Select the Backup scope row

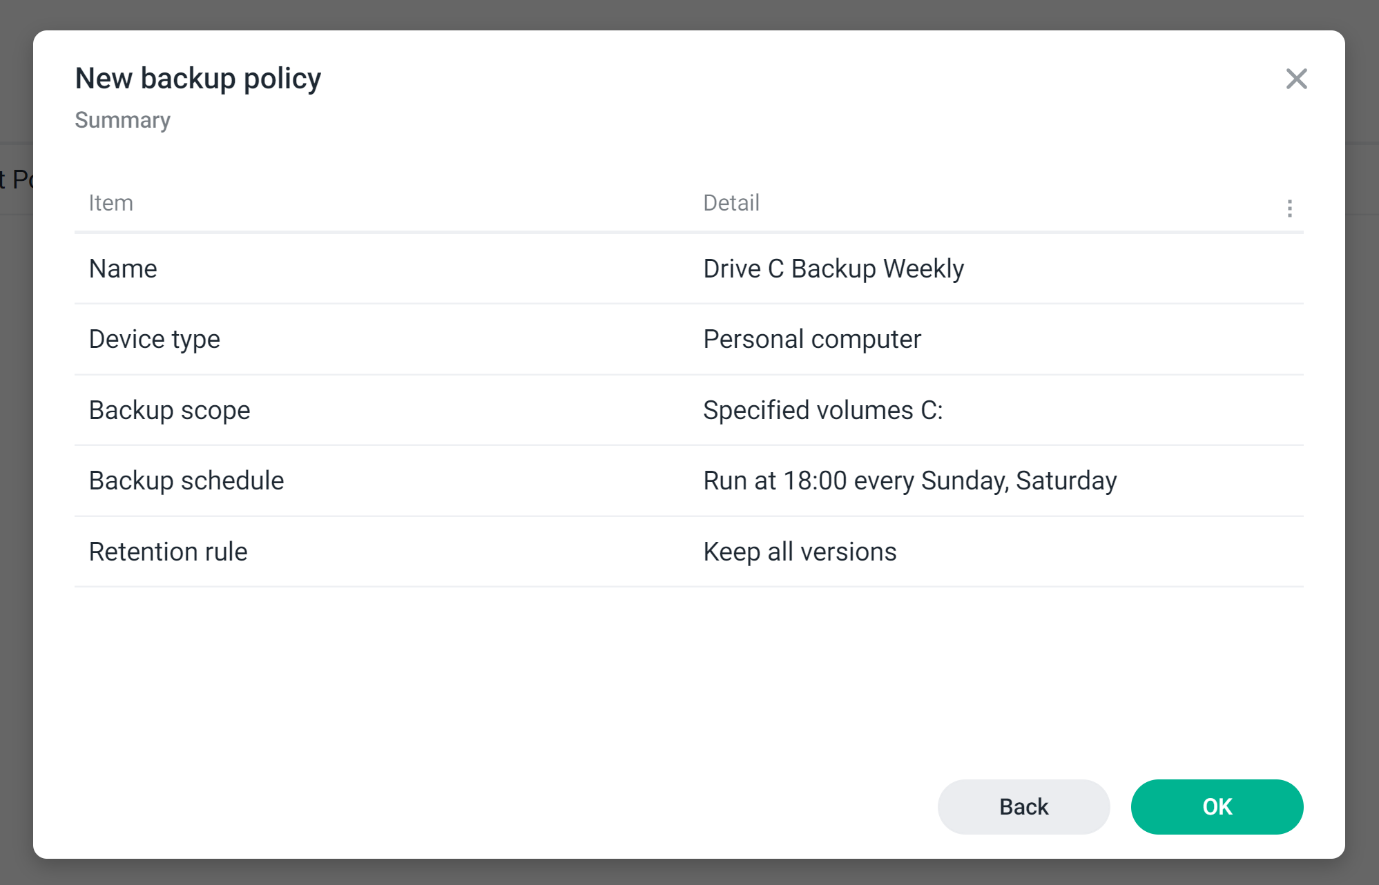coord(169,410)
